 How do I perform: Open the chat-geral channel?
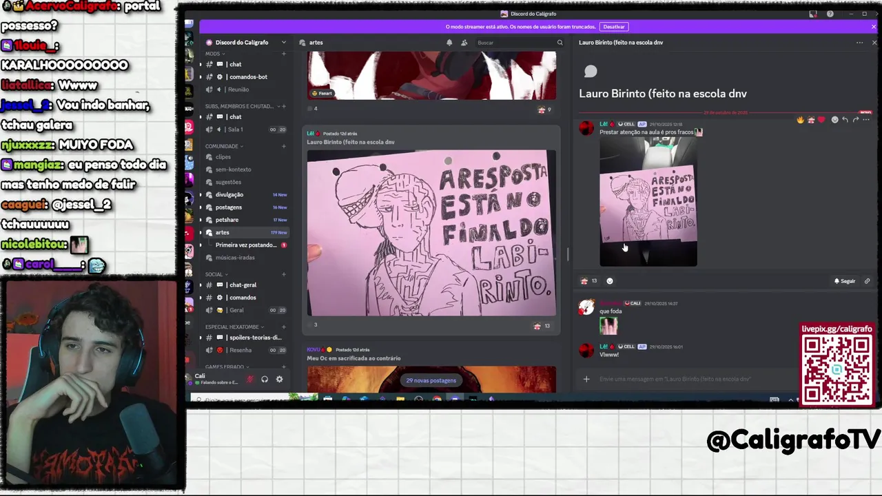click(x=247, y=285)
